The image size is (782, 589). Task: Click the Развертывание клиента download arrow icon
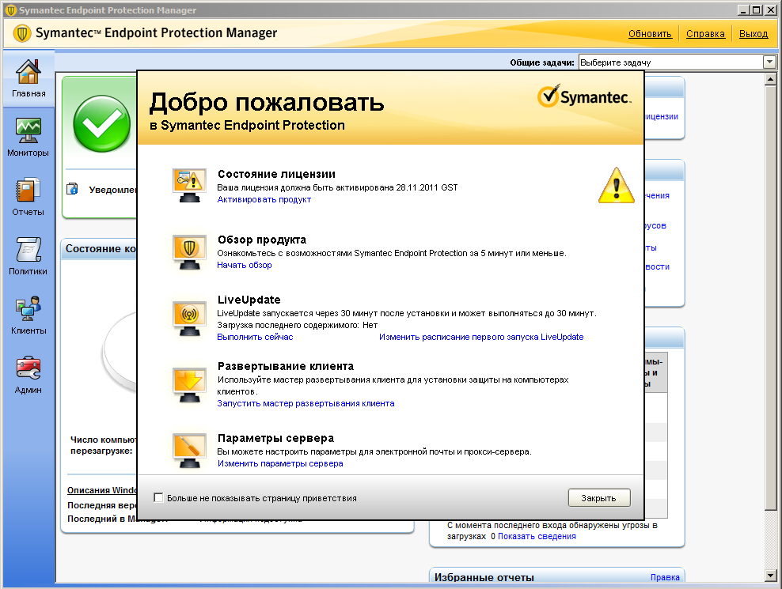pos(189,385)
